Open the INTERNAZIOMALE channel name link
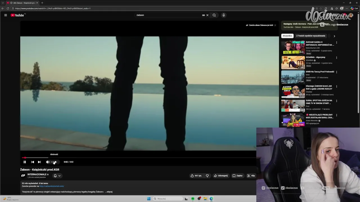 (x=37, y=175)
